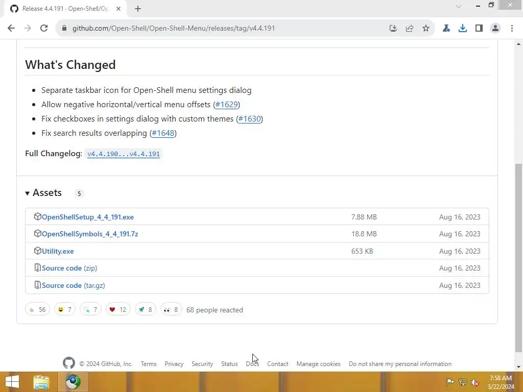Open the Security footer link

point(202,364)
